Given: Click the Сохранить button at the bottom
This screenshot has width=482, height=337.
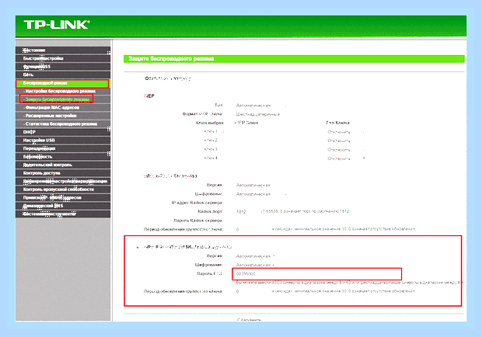Looking at the screenshot, I should (250, 320).
